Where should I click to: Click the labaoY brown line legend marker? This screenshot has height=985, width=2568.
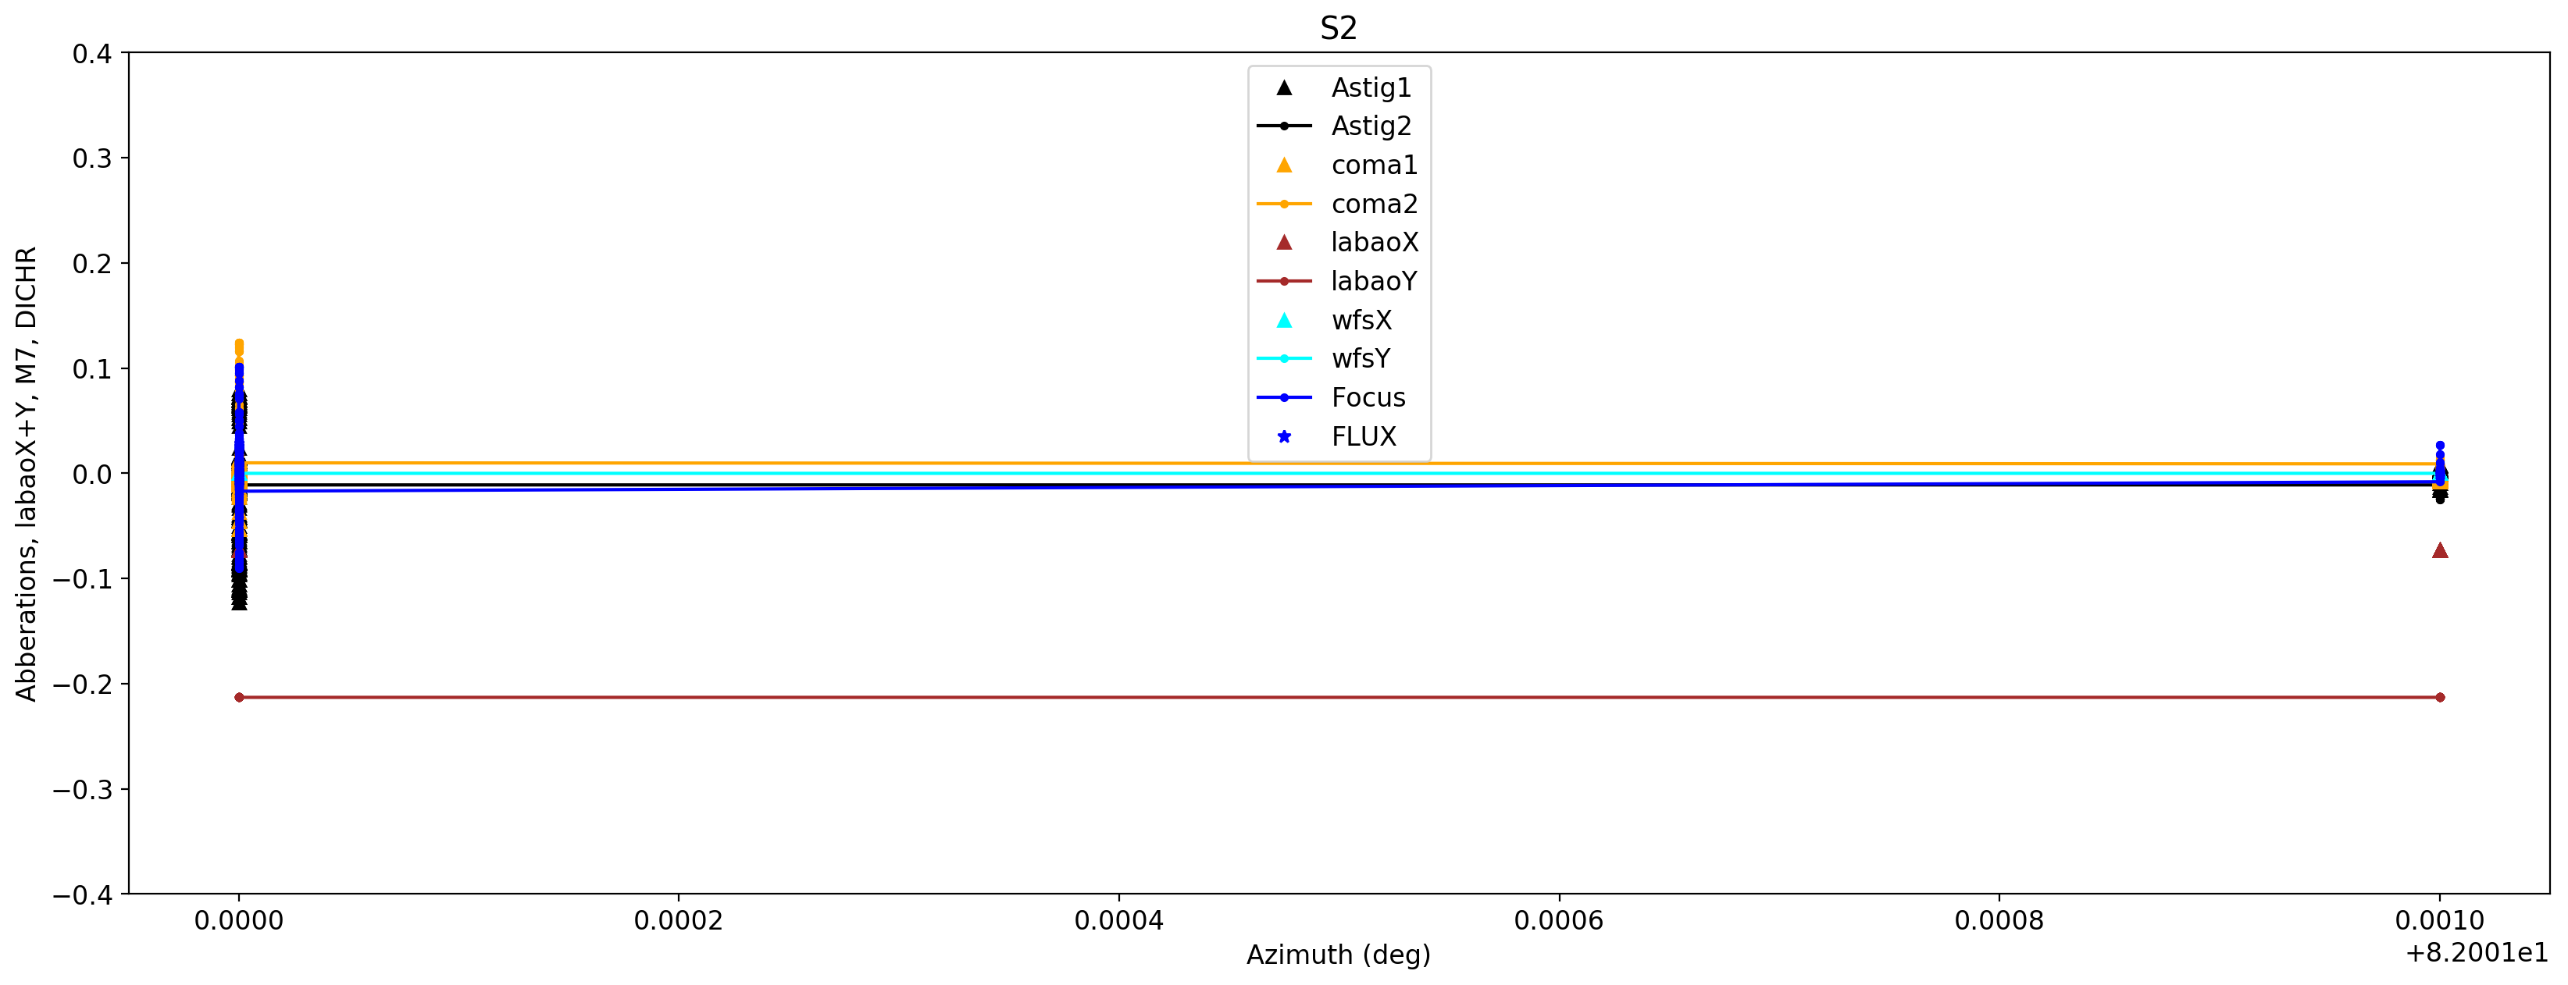[x=1284, y=281]
